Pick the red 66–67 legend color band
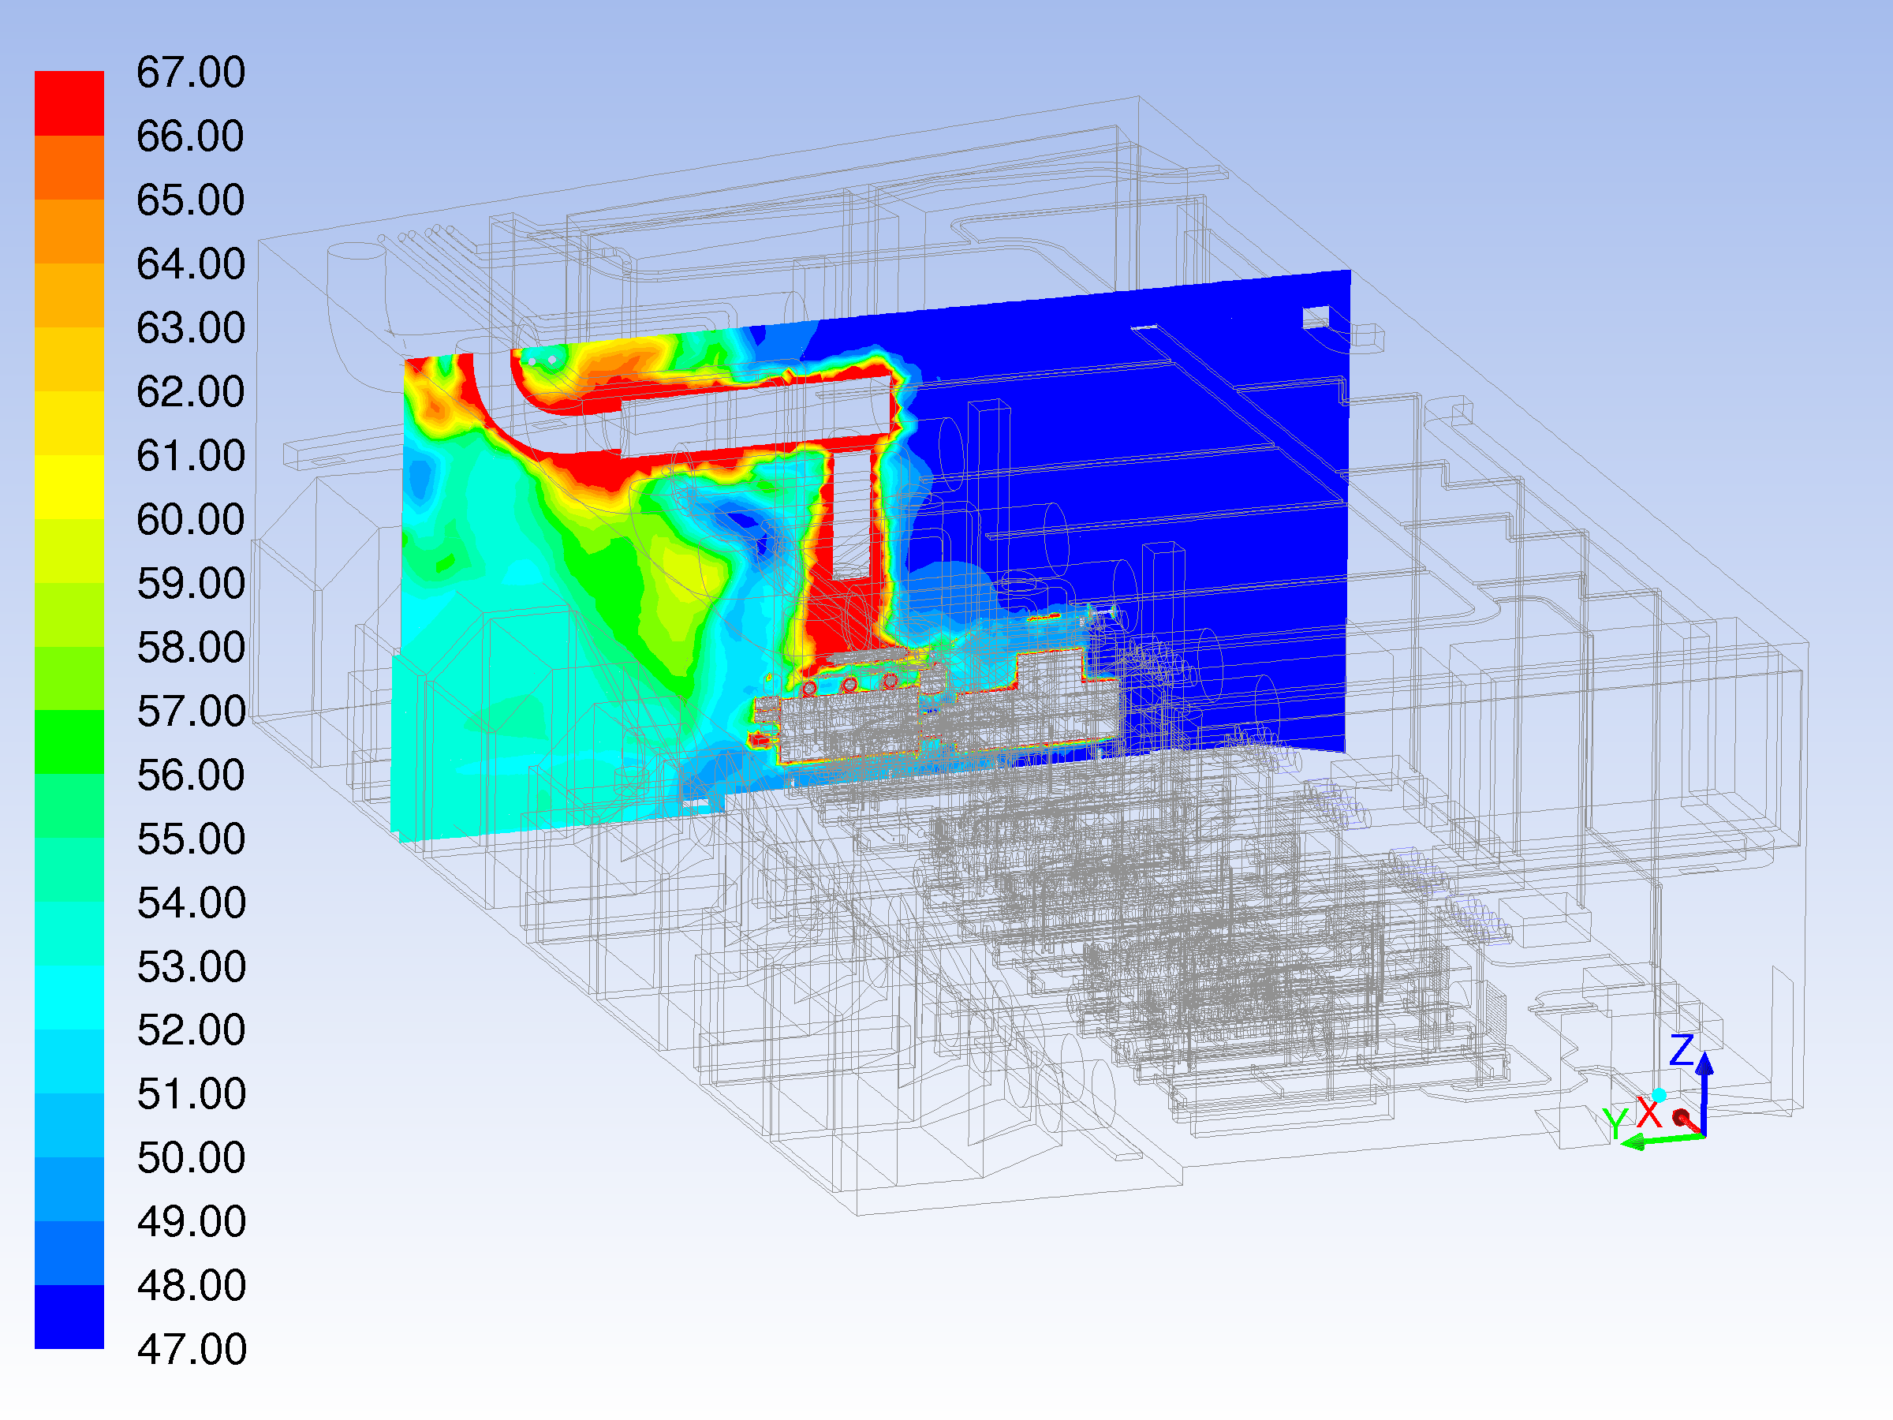 tap(69, 103)
